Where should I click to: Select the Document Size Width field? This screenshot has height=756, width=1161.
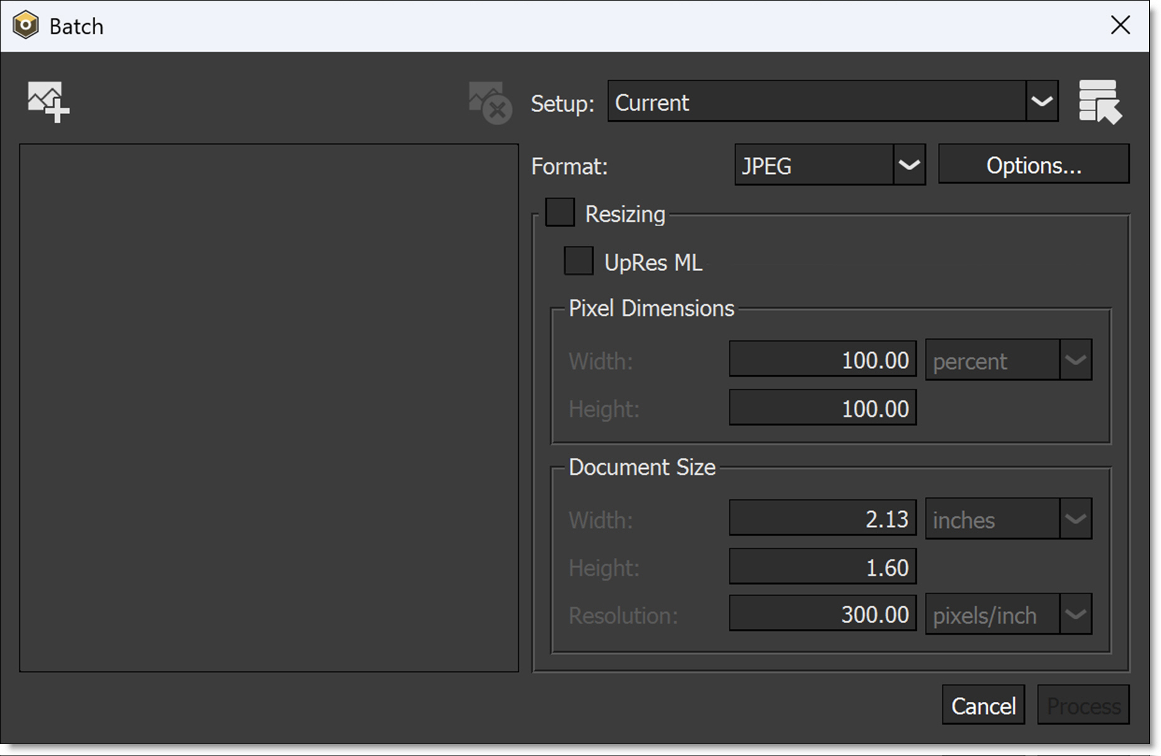822,519
